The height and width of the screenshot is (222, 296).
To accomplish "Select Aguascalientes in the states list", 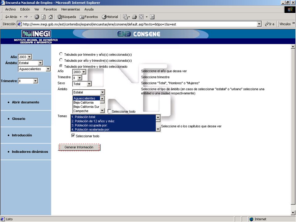I will [x=86, y=98].
